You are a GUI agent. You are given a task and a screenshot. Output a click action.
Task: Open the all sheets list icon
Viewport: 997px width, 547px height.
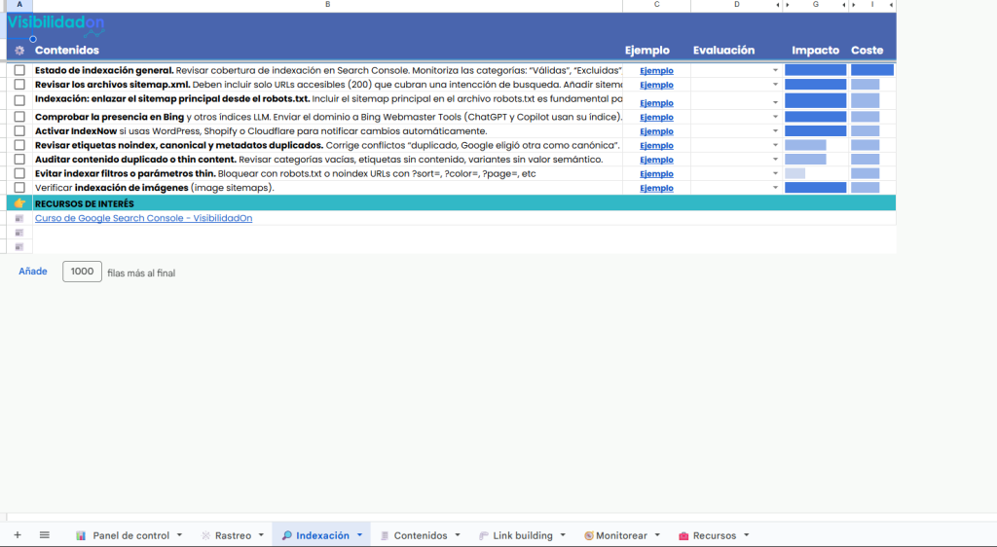(44, 535)
